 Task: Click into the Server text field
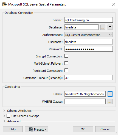pyautogui.click(x=89, y=20)
